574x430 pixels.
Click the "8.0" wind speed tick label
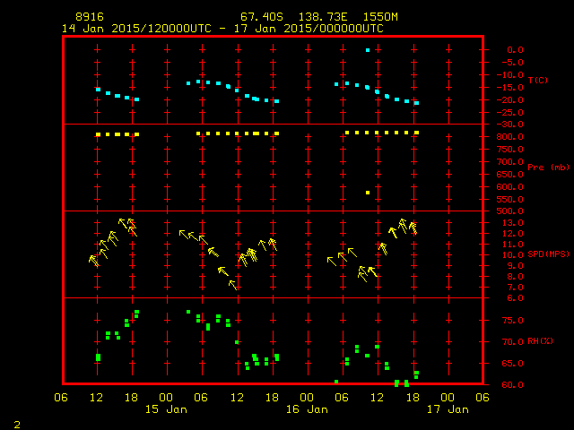click(x=515, y=277)
